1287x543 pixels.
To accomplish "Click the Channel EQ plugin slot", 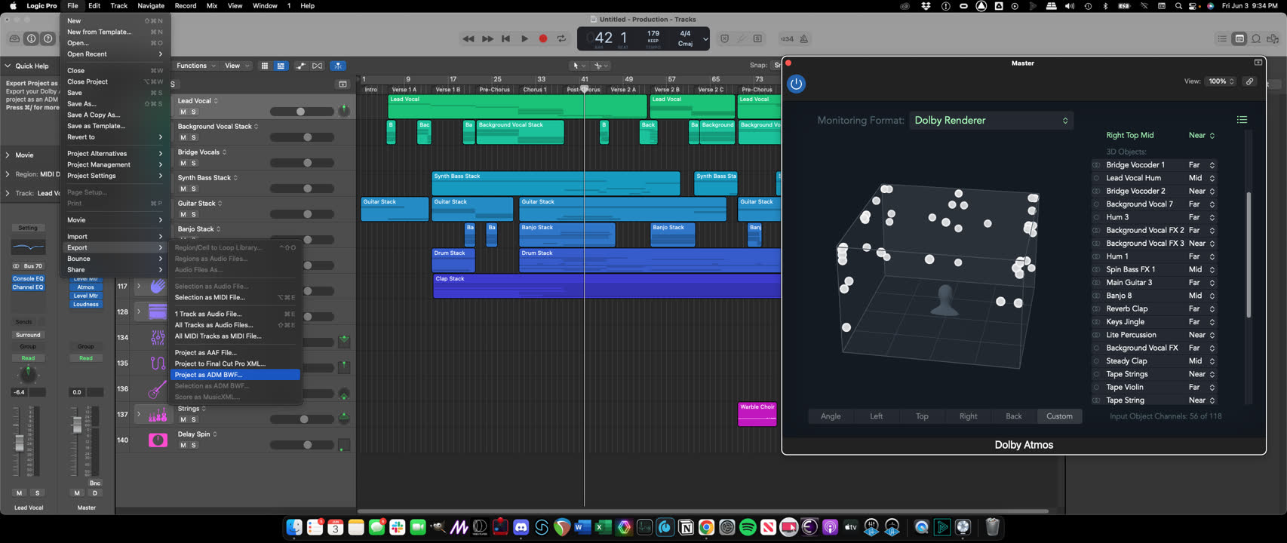I will 28,287.
